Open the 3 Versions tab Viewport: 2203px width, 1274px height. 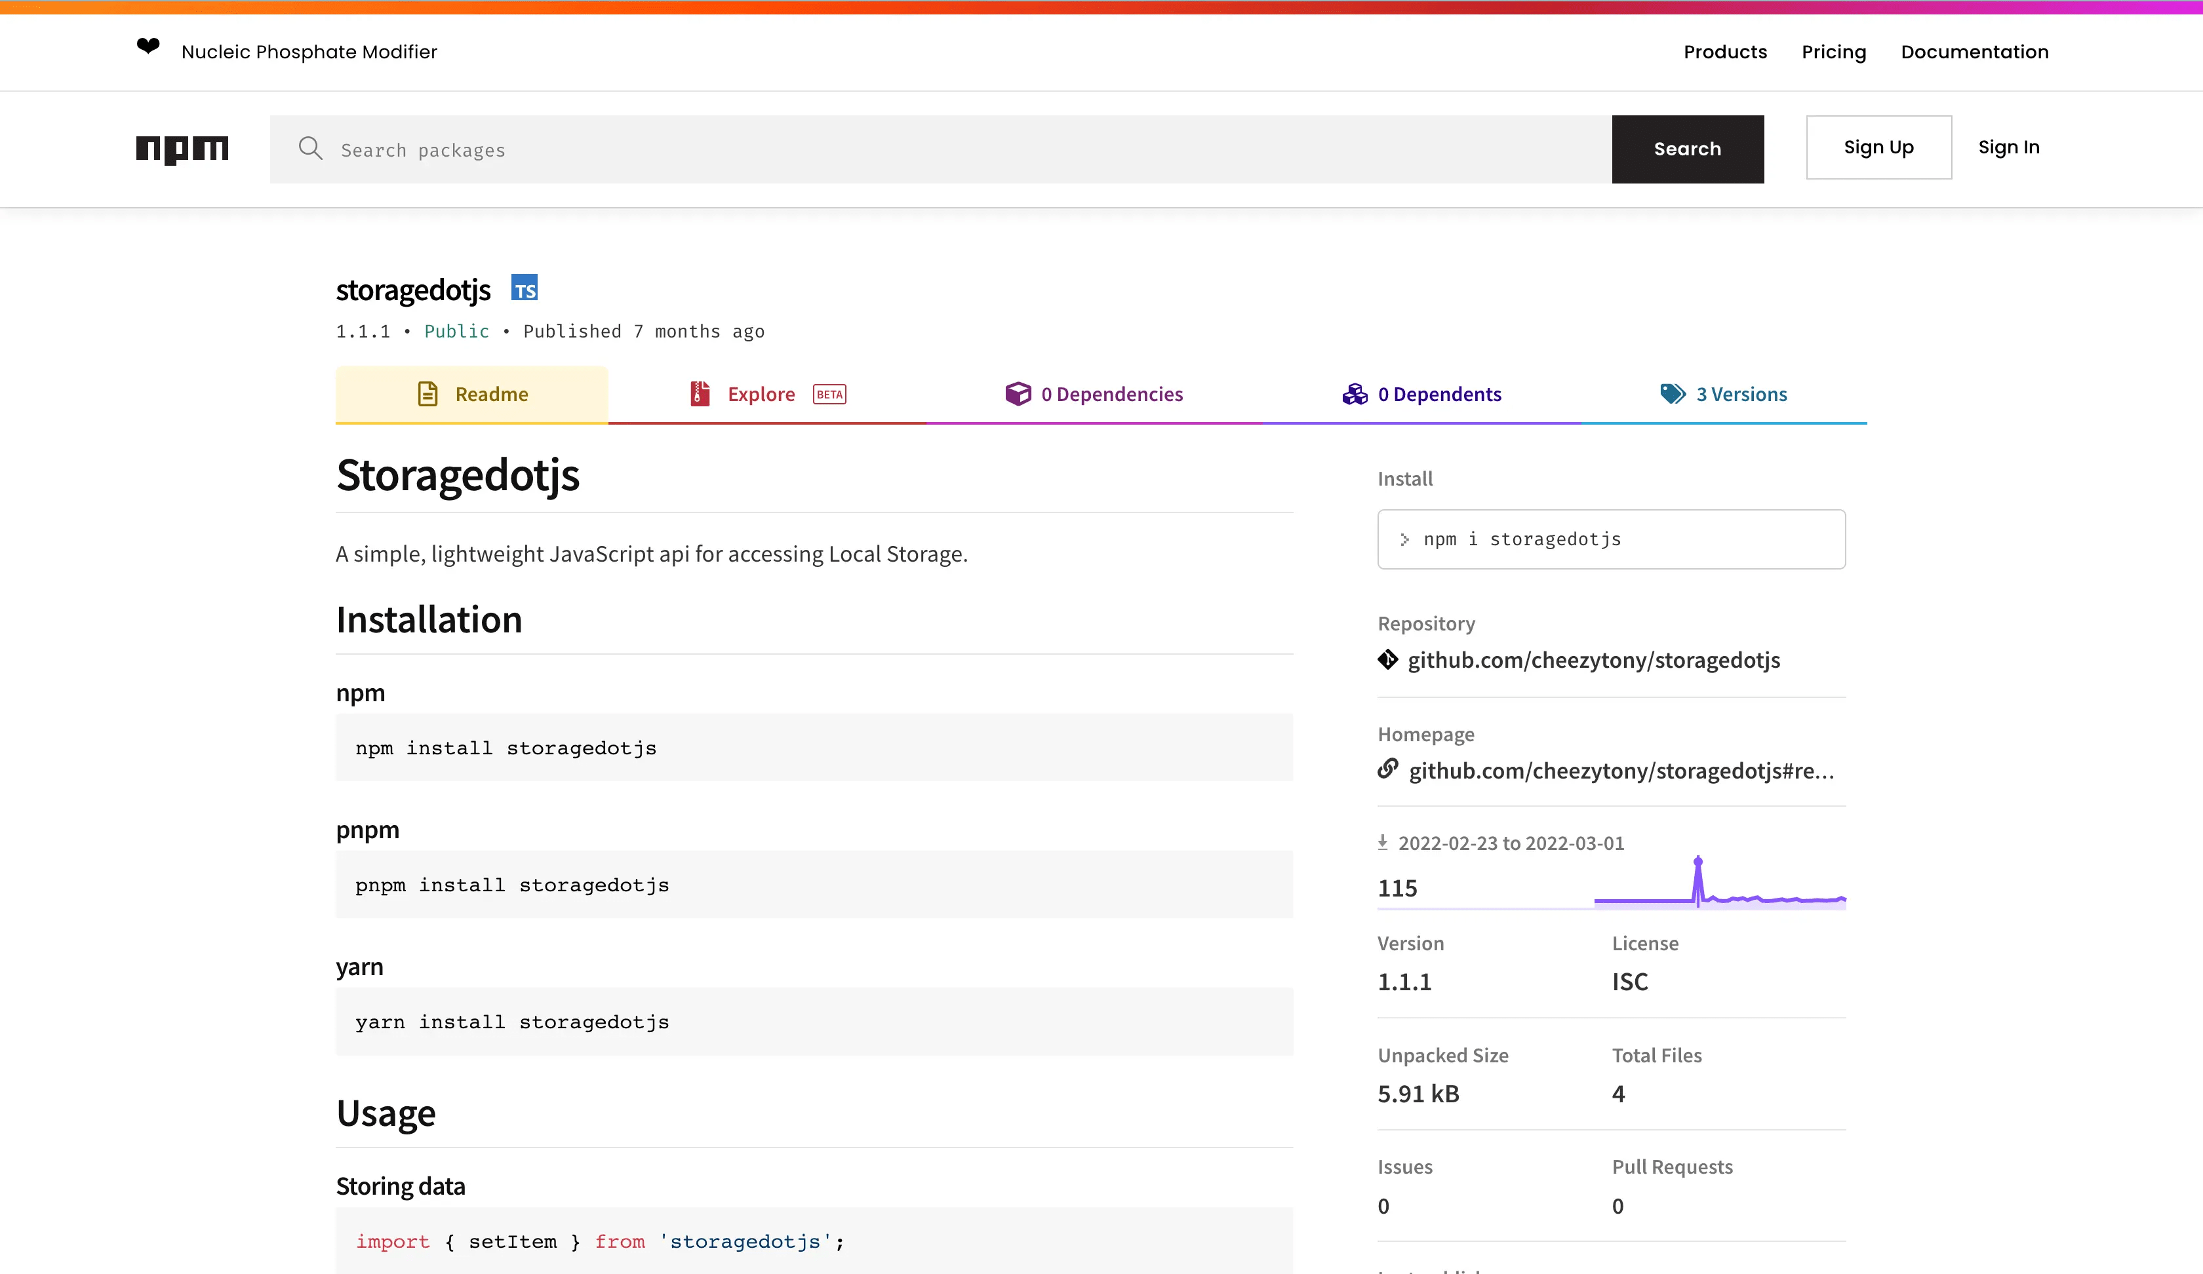[x=1724, y=394]
